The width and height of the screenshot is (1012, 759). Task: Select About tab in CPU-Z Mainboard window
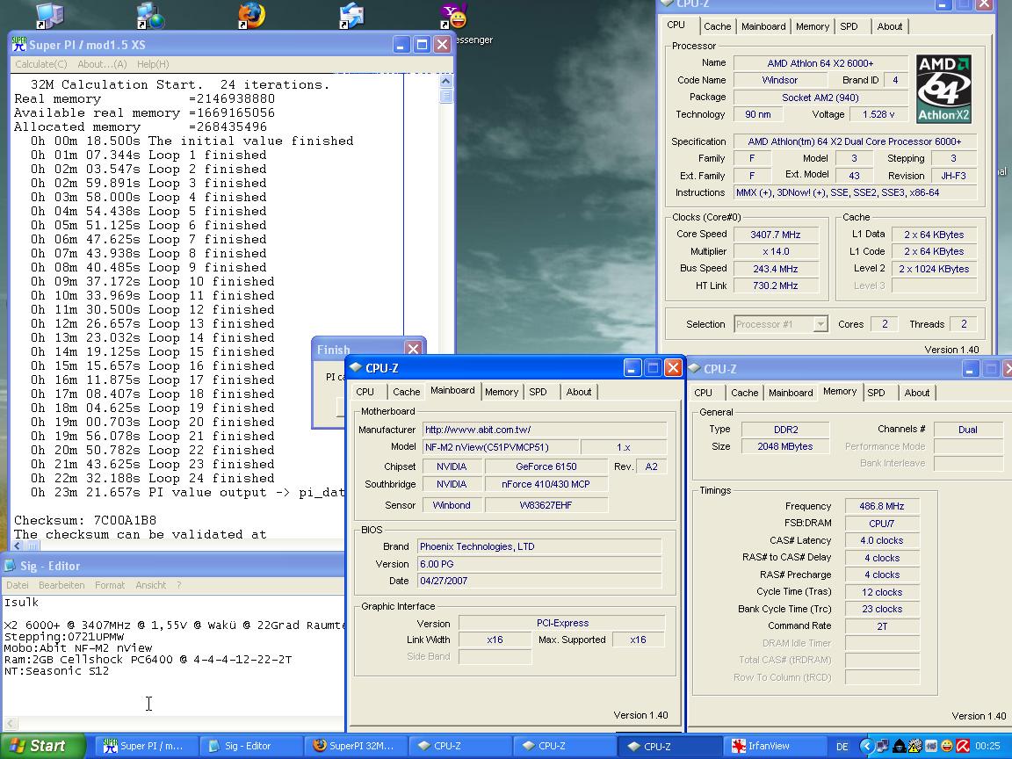point(578,392)
